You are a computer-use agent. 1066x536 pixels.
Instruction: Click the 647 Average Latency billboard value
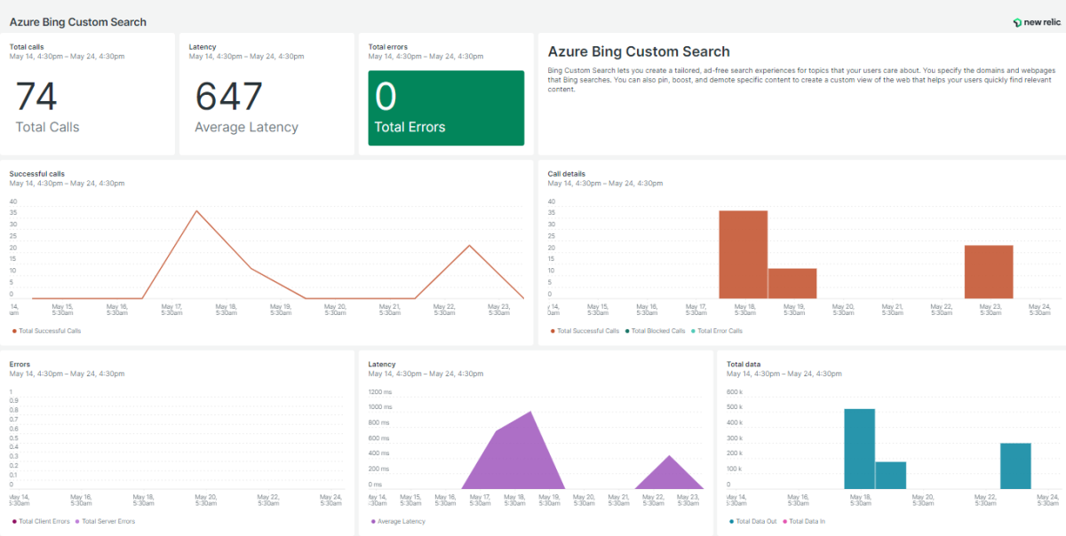[x=229, y=98]
